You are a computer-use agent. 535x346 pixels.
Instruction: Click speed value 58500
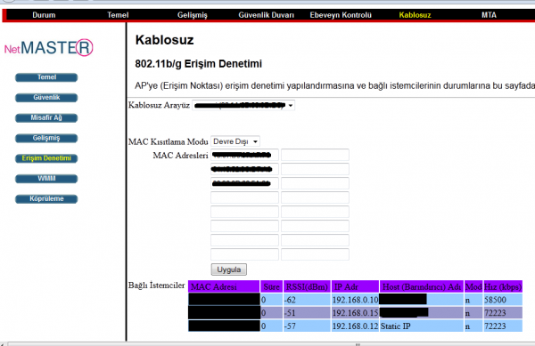tap(503, 300)
